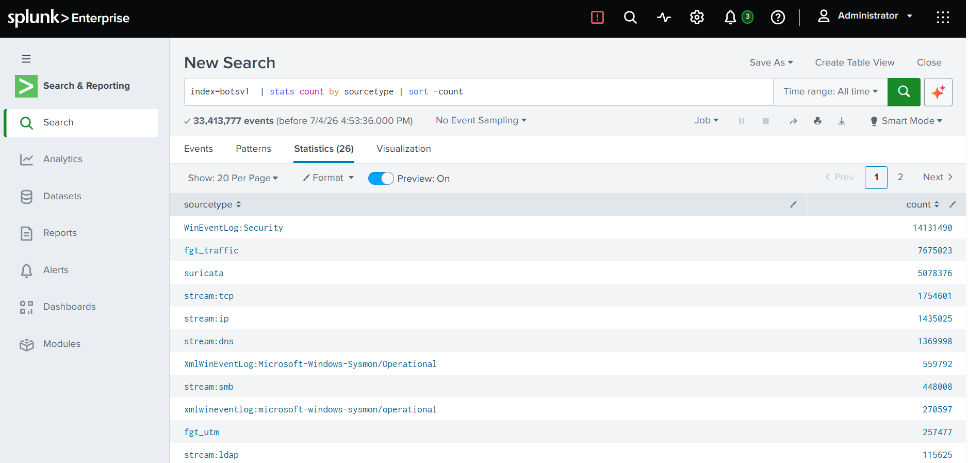Switch to the Visualization tab
The image size is (968, 463).
pyautogui.click(x=404, y=149)
